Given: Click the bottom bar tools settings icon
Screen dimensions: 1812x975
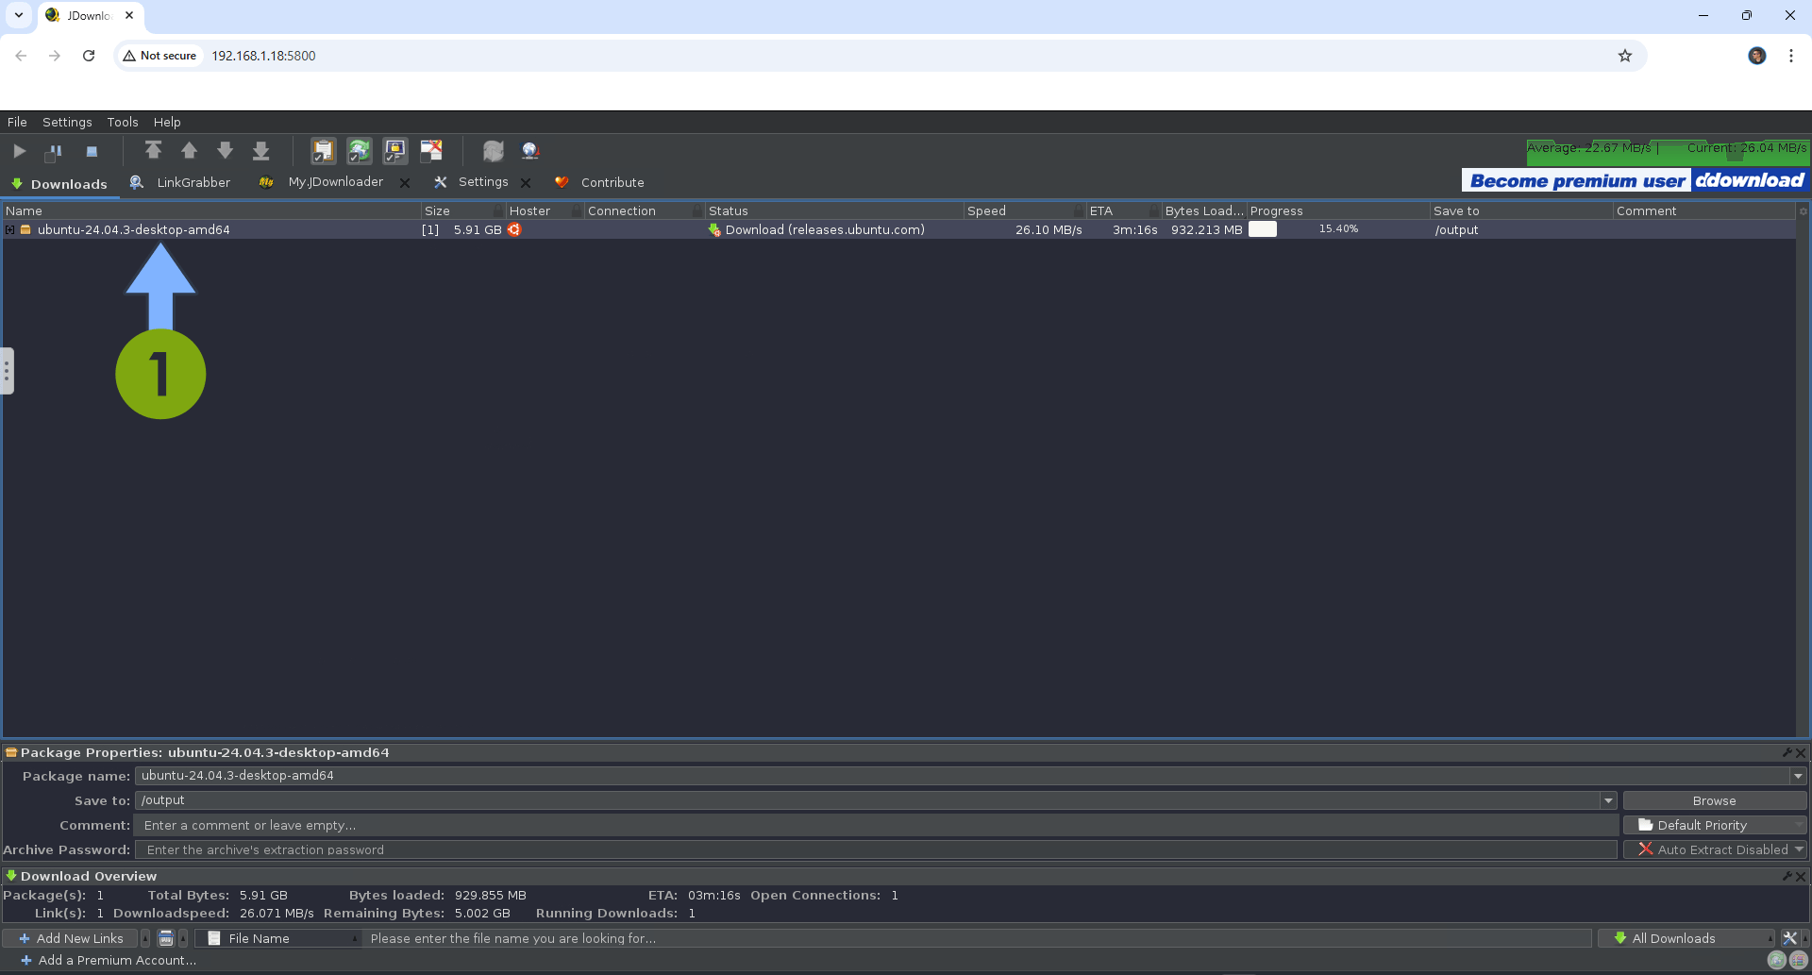Looking at the screenshot, I should click(1789, 938).
